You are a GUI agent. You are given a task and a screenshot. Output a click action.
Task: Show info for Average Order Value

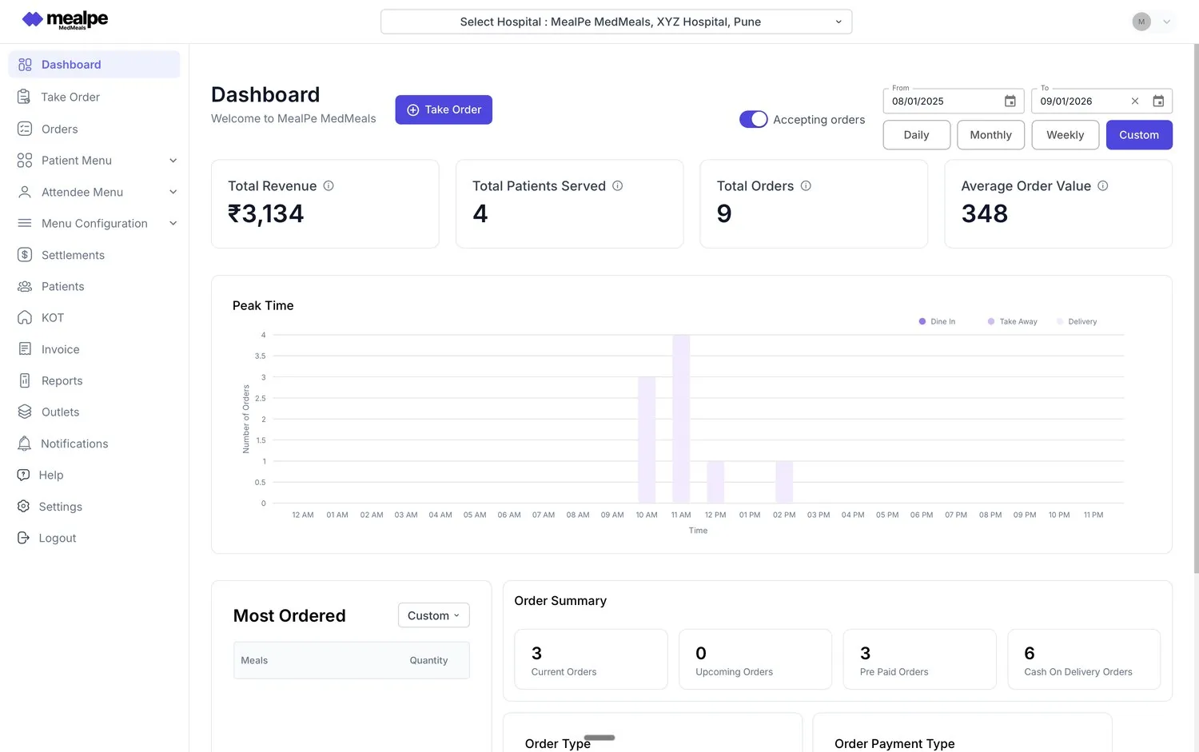coord(1103,185)
